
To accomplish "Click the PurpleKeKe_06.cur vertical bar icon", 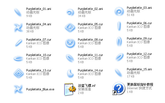I will tap(119, 26).
